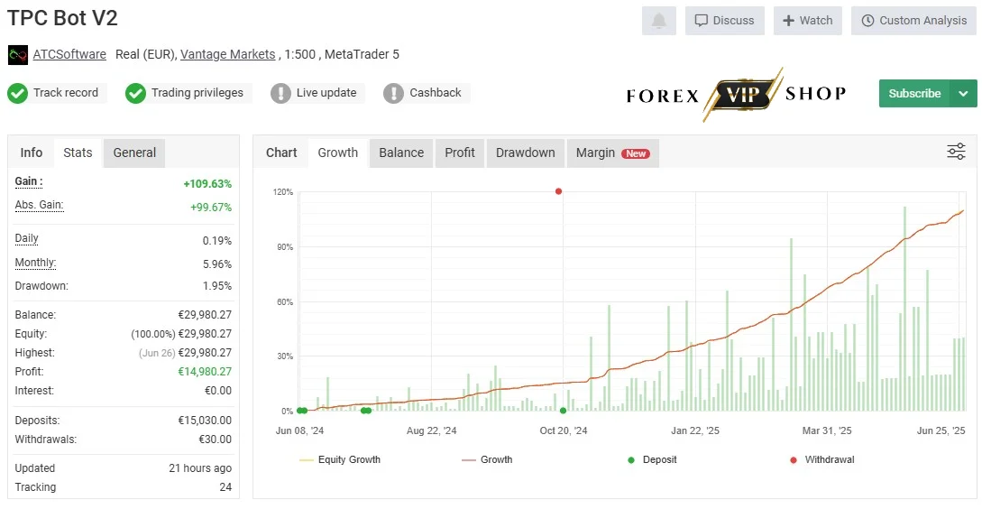This screenshot has width=982, height=509.
Task: Open chart settings sliders icon
Action: [956, 151]
